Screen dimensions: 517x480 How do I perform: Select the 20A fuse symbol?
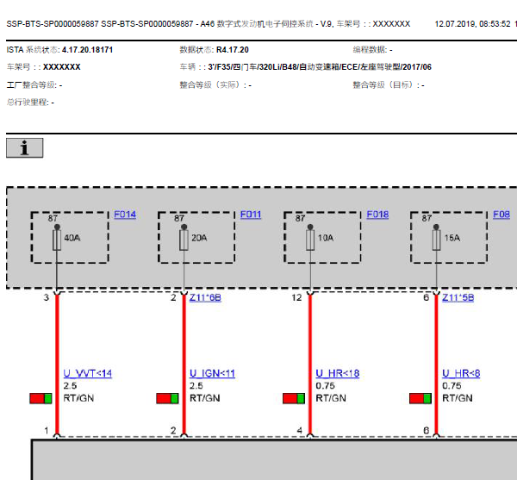pyautogui.click(x=184, y=240)
